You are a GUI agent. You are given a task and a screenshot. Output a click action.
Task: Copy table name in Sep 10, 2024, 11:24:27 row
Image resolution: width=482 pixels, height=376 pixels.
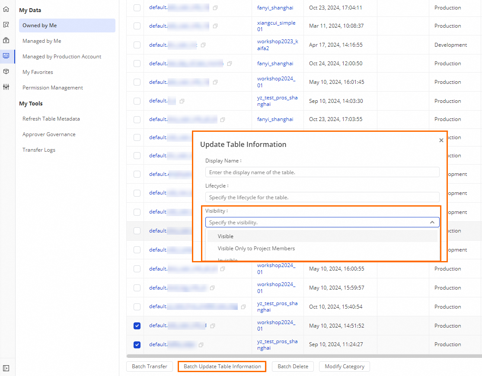(x=201, y=345)
